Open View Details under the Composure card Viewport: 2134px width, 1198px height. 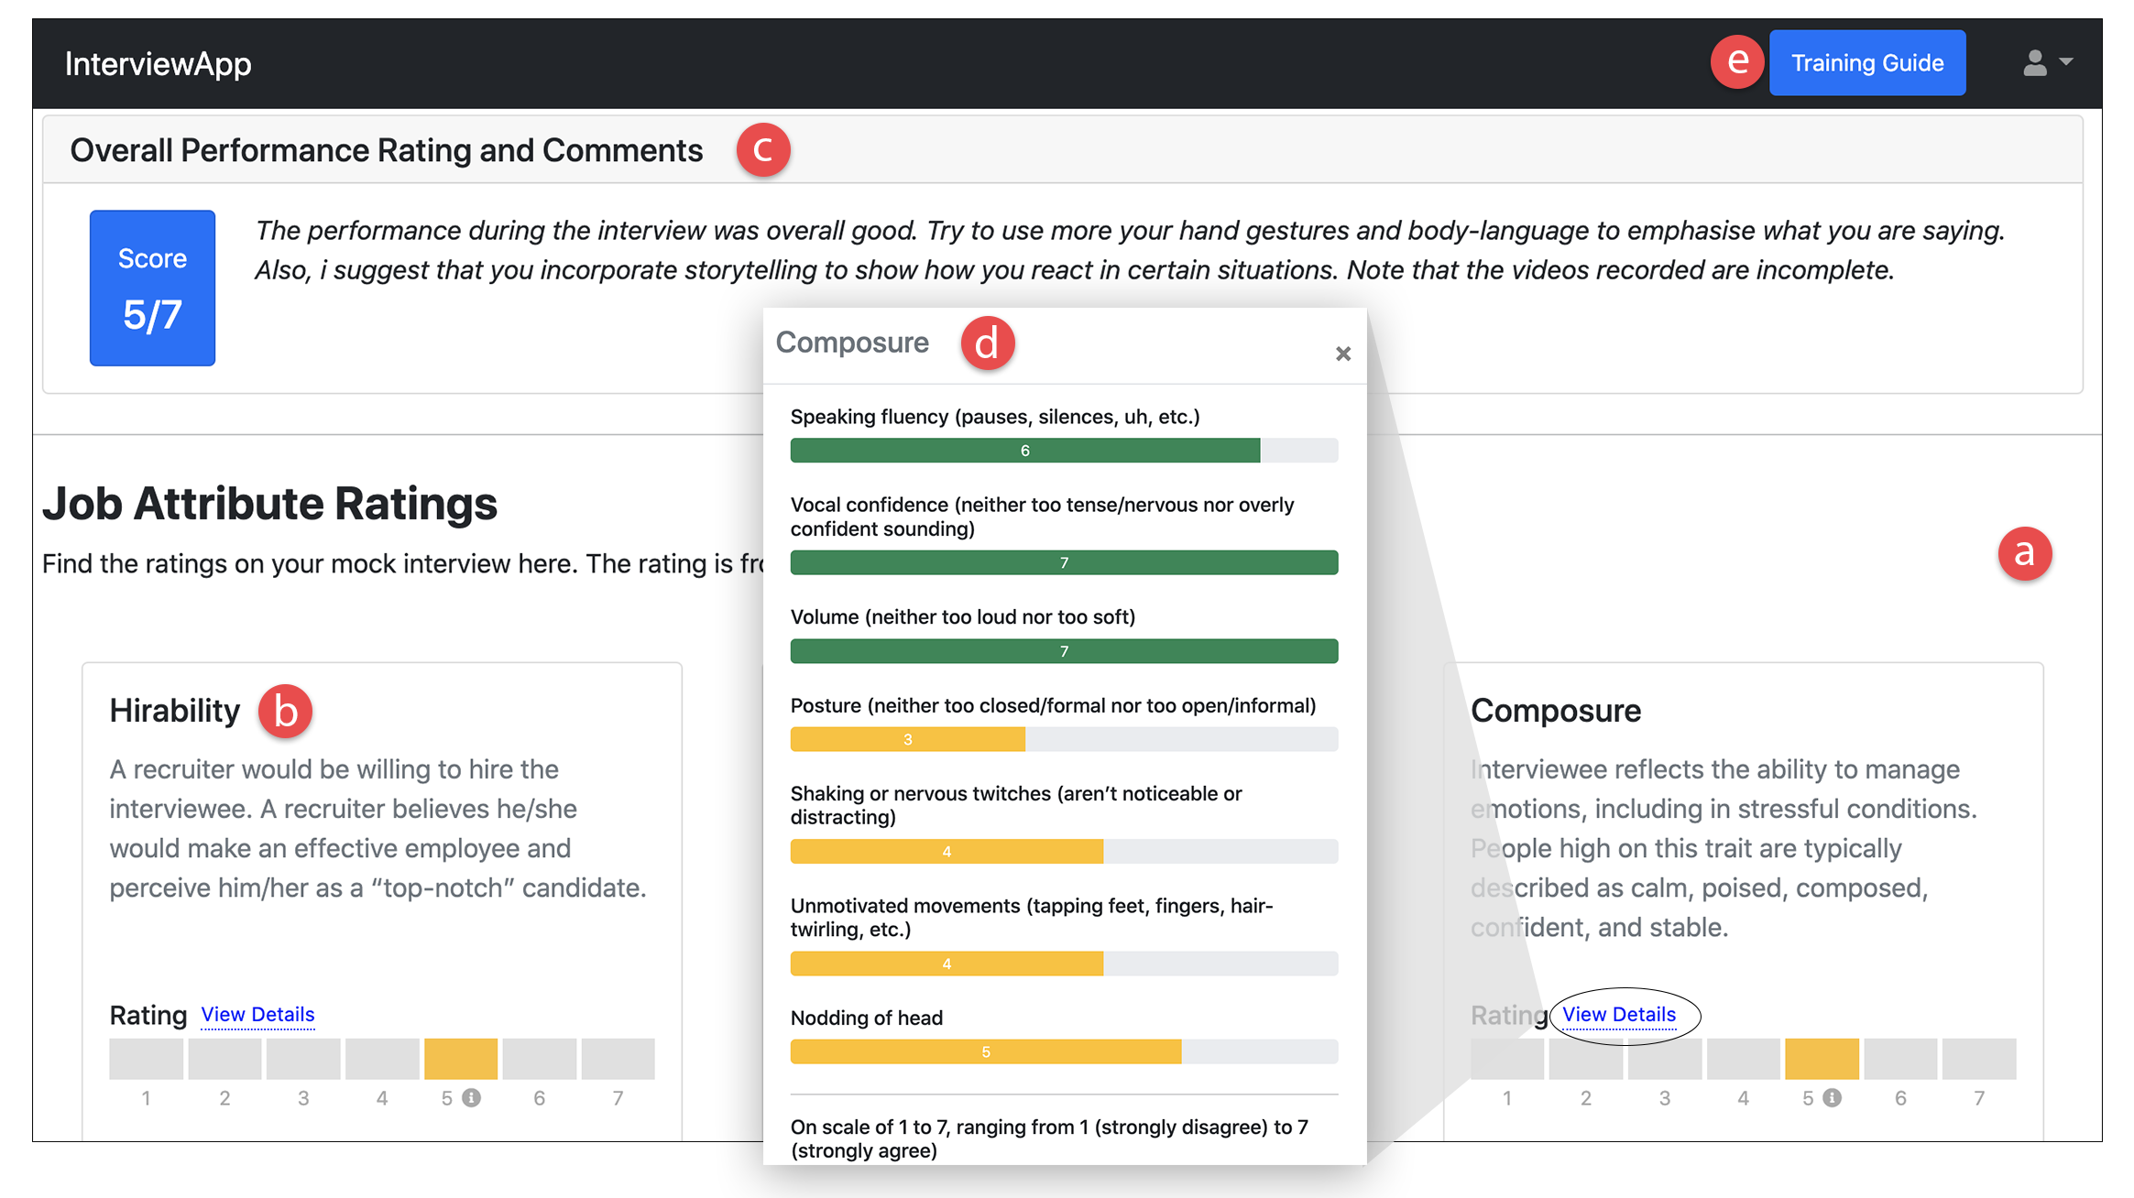[x=1619, y=1014]
